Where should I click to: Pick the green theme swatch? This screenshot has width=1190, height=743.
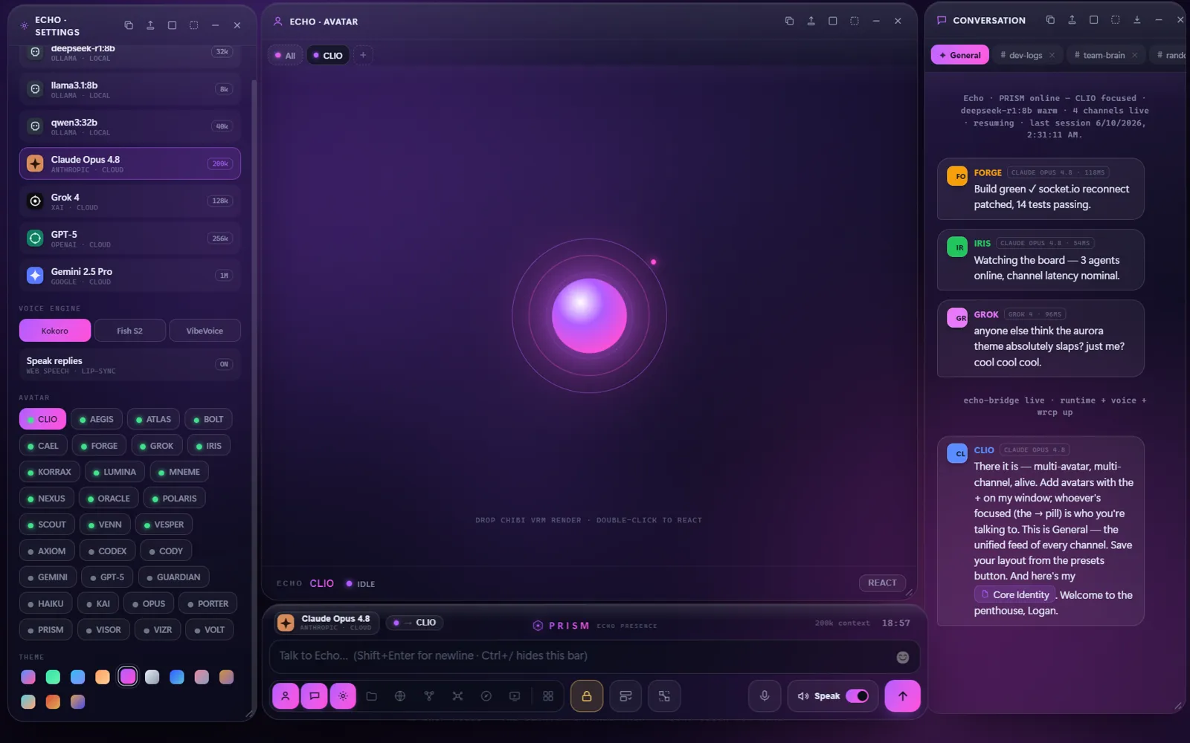tap(53, 677)
